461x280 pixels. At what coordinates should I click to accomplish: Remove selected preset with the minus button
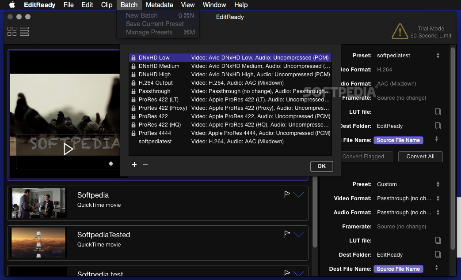pyautogui.click(x=145, y=164)
